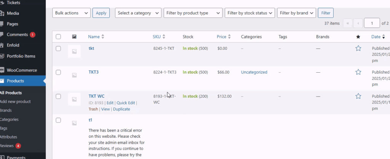Select the tkt product checkbox
Viewport: 390px width, 159px height.
(x=58, y=48)
